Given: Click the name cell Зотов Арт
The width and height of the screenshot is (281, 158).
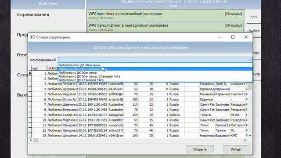Looking at the screenshot, I should click(x=70, y=100).
